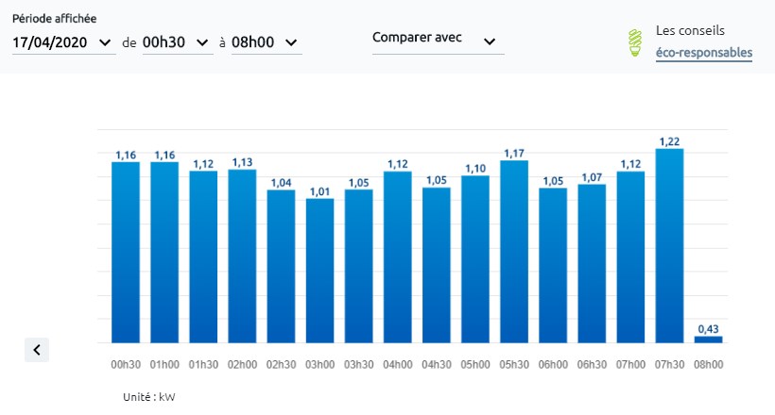This screenshot has width=775, height=415.
Task: Select the 04h30 bar in chart
Action: (437, 265)
